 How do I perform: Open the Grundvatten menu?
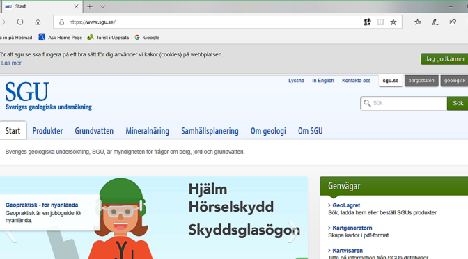click(x=94, y=131)
